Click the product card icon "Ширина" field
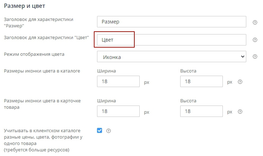The width and height of the screenshot is (263, 156). point(118,112)
